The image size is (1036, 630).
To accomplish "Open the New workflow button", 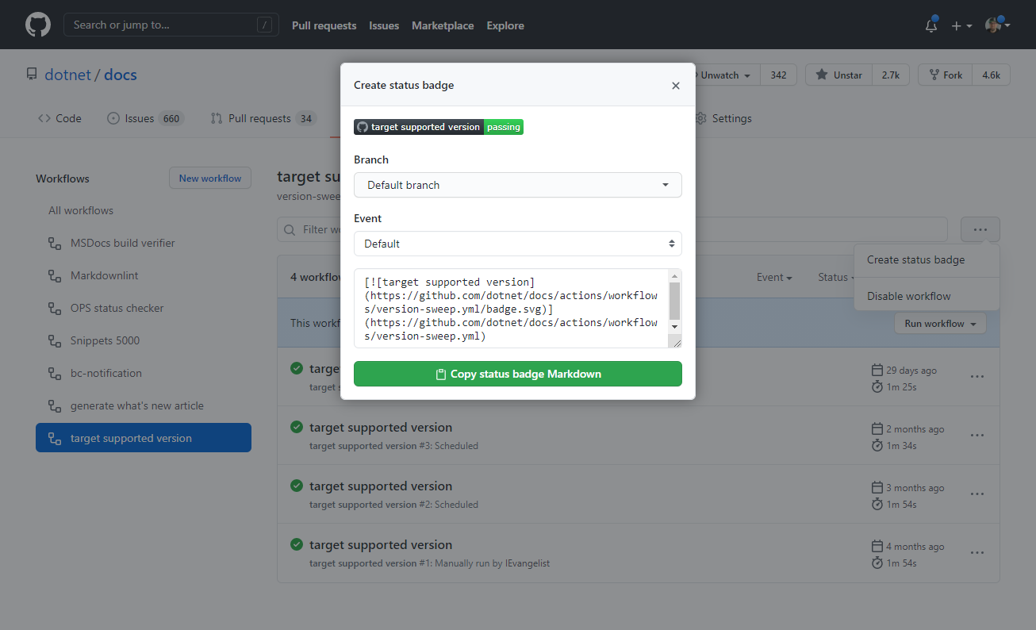I will 209,178.
